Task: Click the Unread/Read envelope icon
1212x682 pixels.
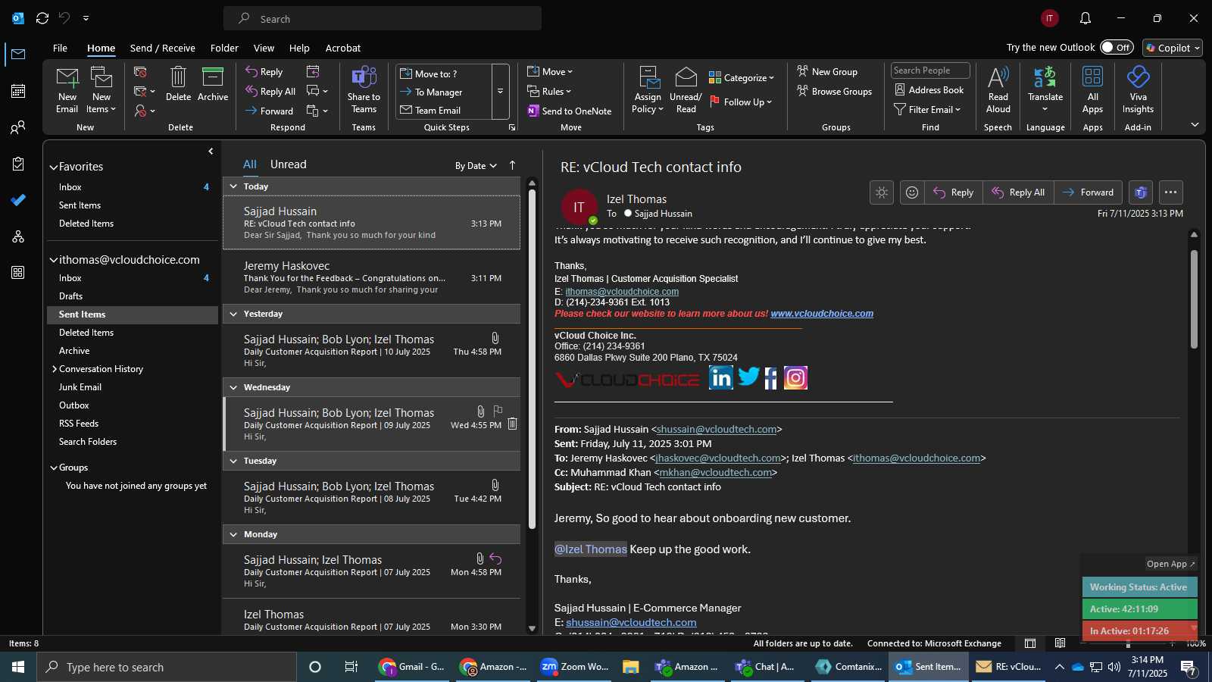Action: pos(686,90)
